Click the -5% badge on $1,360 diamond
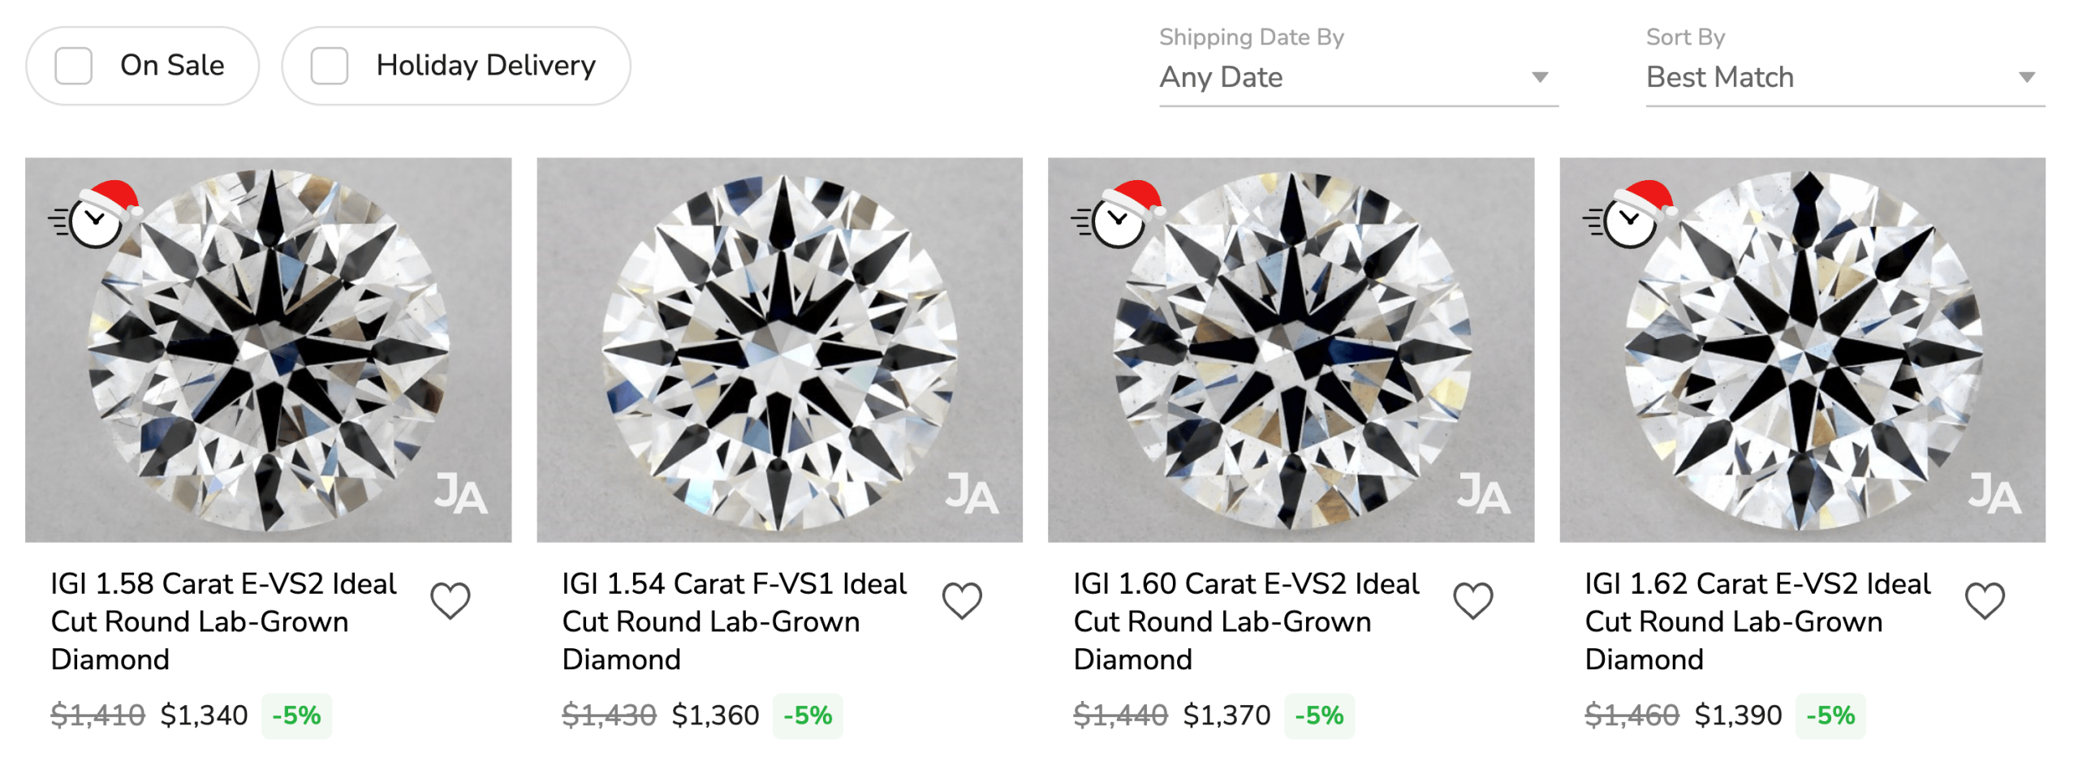Image resolution: width=2078 pixels, height=778 pixels. [x=807, y=716]
